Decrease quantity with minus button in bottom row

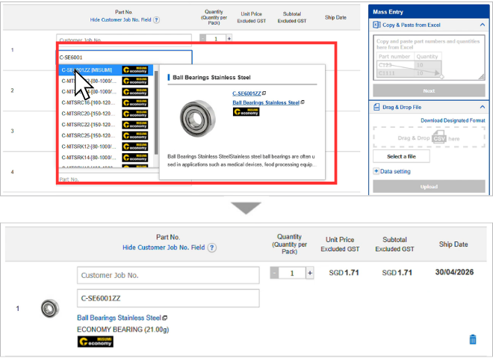click(274, 273)
